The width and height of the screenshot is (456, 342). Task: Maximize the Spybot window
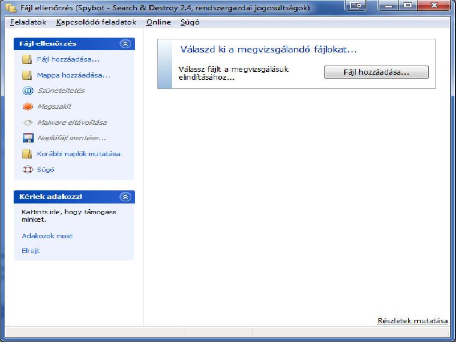(x=408, y=5)
